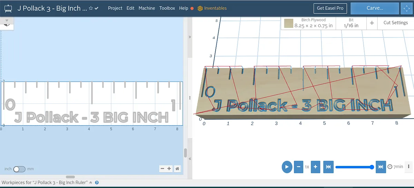Collapse the left shapes toolbar chevron
Image resolution: width=414 pixels, height=188 pixels.
pos(7,20)
